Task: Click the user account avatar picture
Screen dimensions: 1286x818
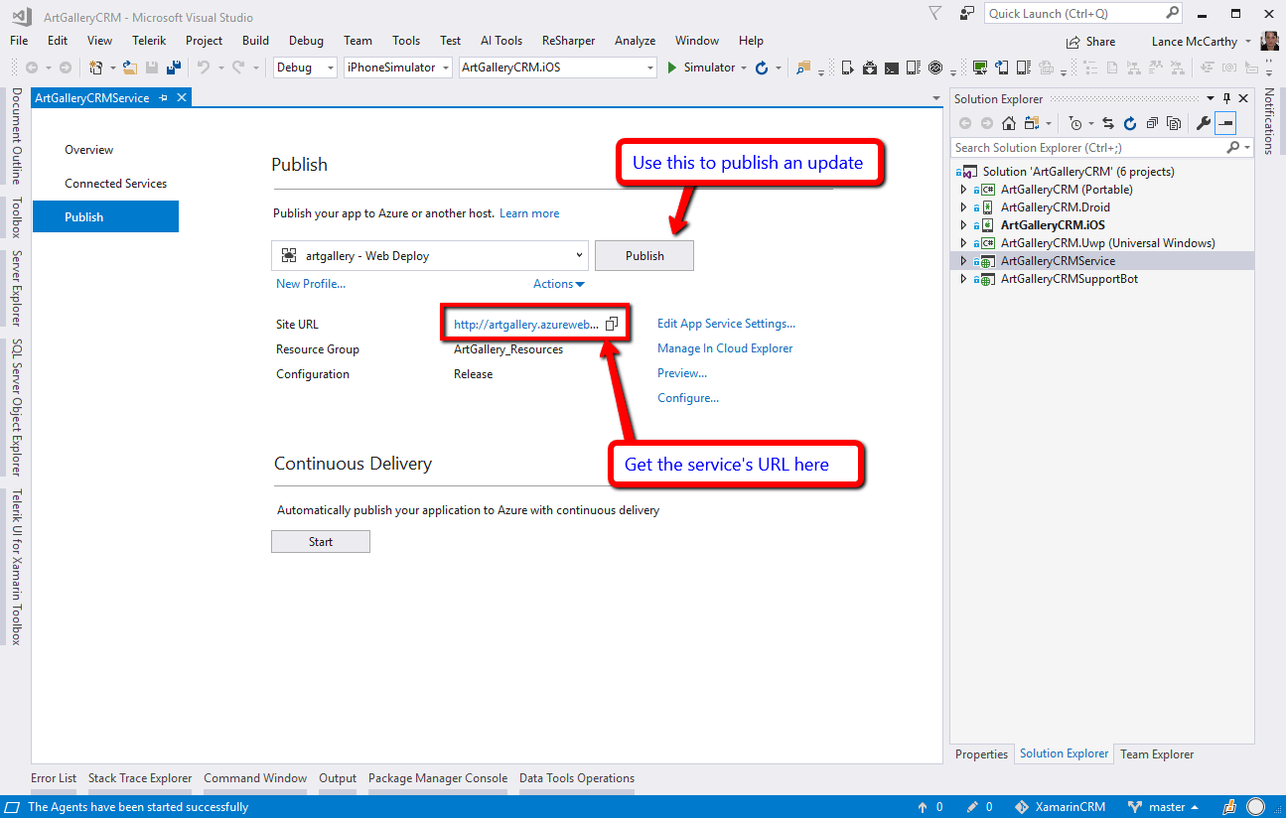Action: point(1270,41)
